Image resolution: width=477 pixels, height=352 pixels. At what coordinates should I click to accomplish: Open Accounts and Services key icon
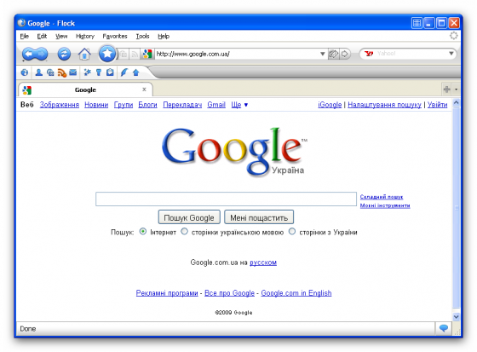pyautogui.click(x=99, y=72)
